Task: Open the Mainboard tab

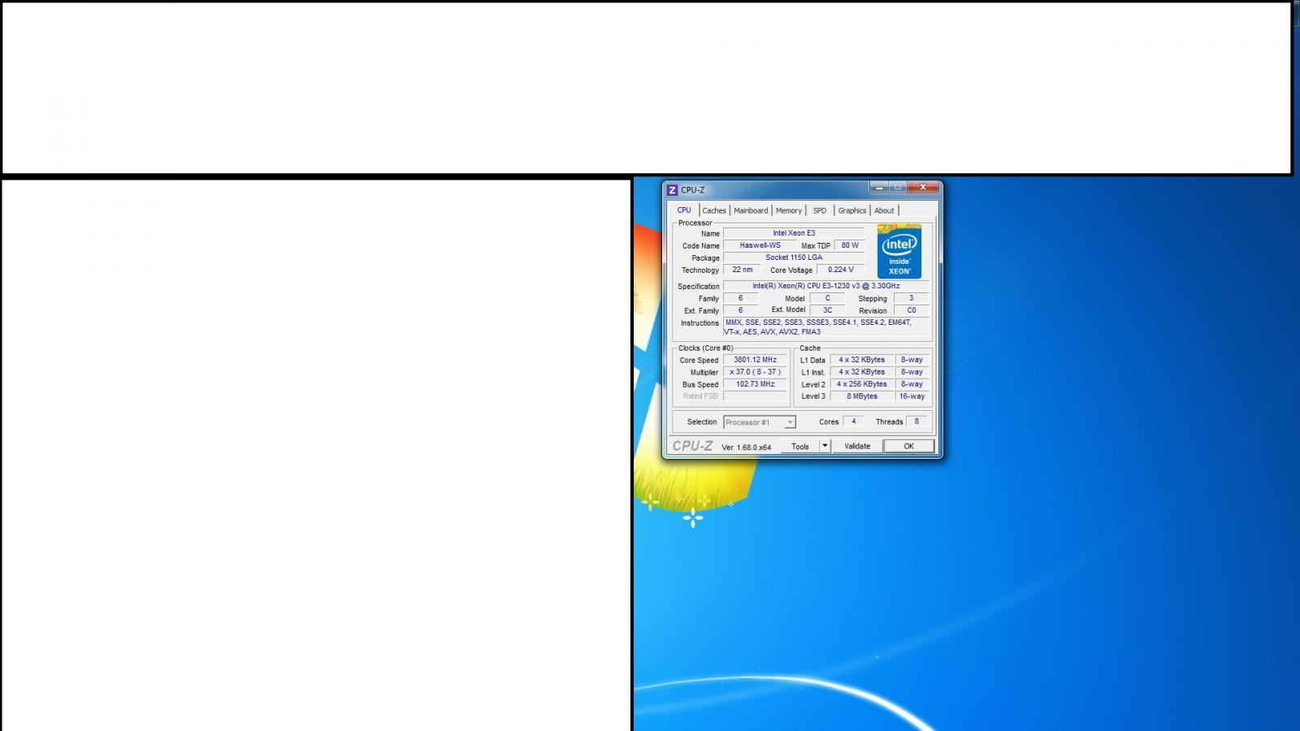Action: point(751,211)
